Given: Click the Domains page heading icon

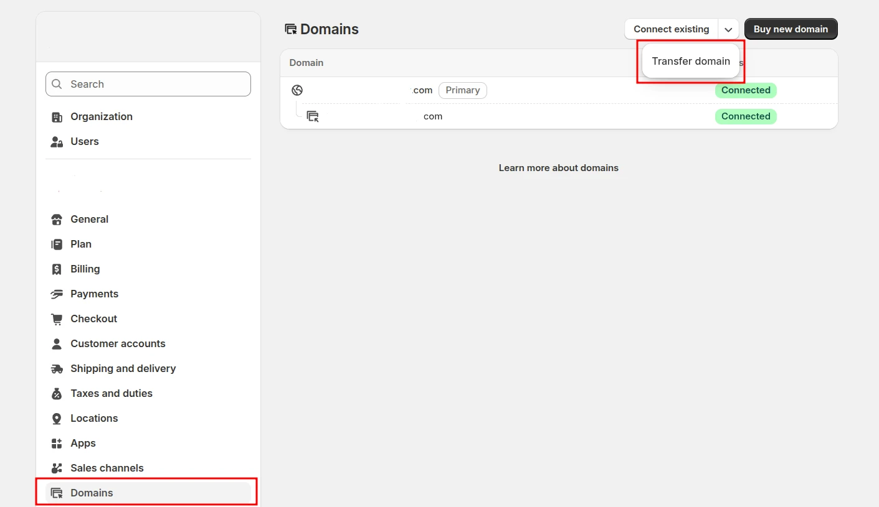Looking at the screenshot, I should pyautogui.click(x=290, y=29).
